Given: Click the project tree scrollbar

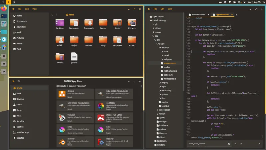Looking at the screenshot, I should click(184, 52).
